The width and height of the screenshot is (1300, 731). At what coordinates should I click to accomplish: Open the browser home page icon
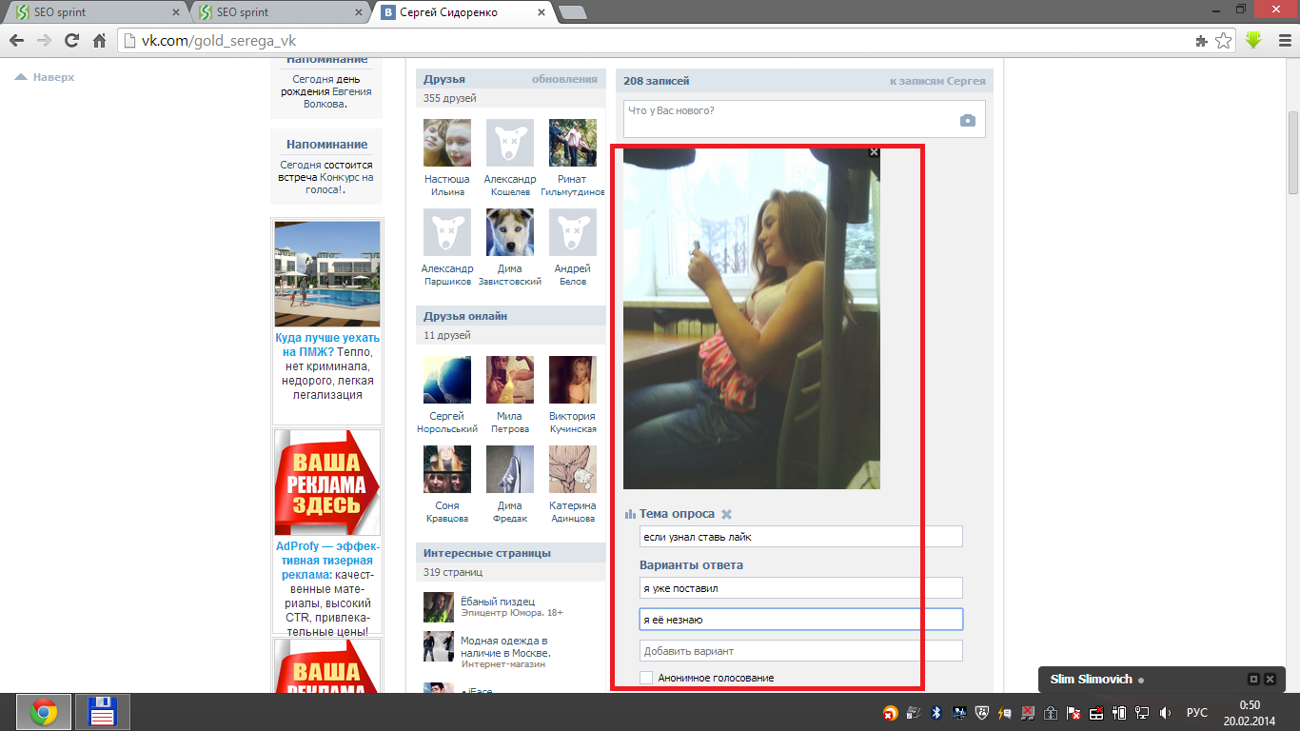pos(99,41)
